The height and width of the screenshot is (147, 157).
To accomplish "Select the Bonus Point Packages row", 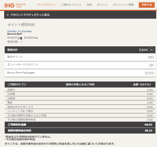I will click(81, 73).
